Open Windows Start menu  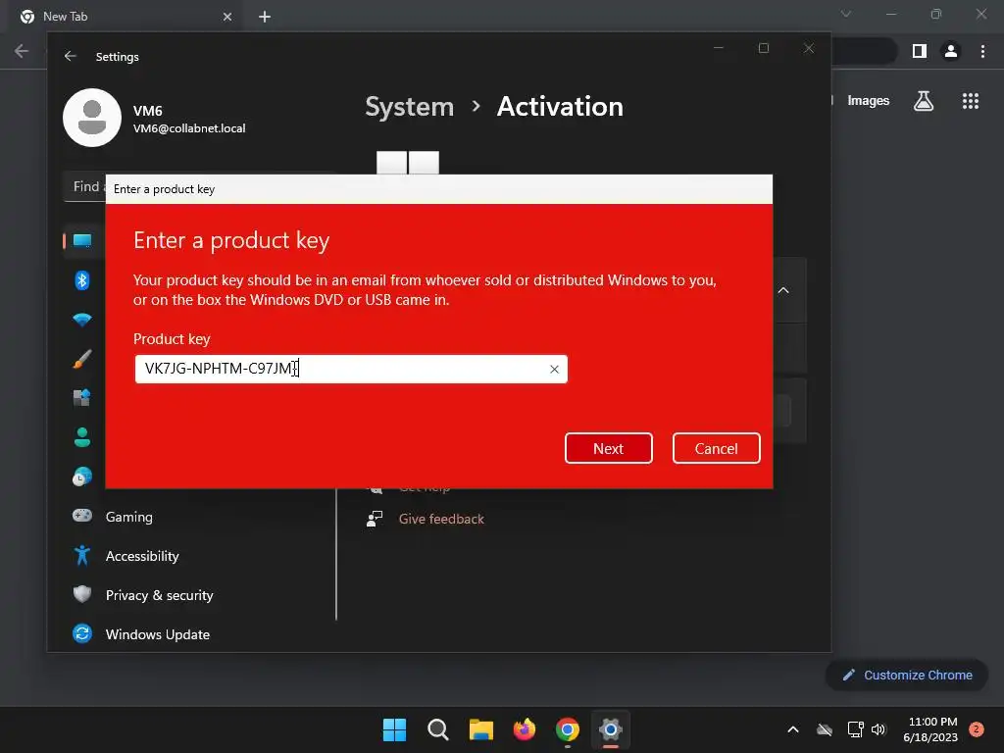[394, 729]
